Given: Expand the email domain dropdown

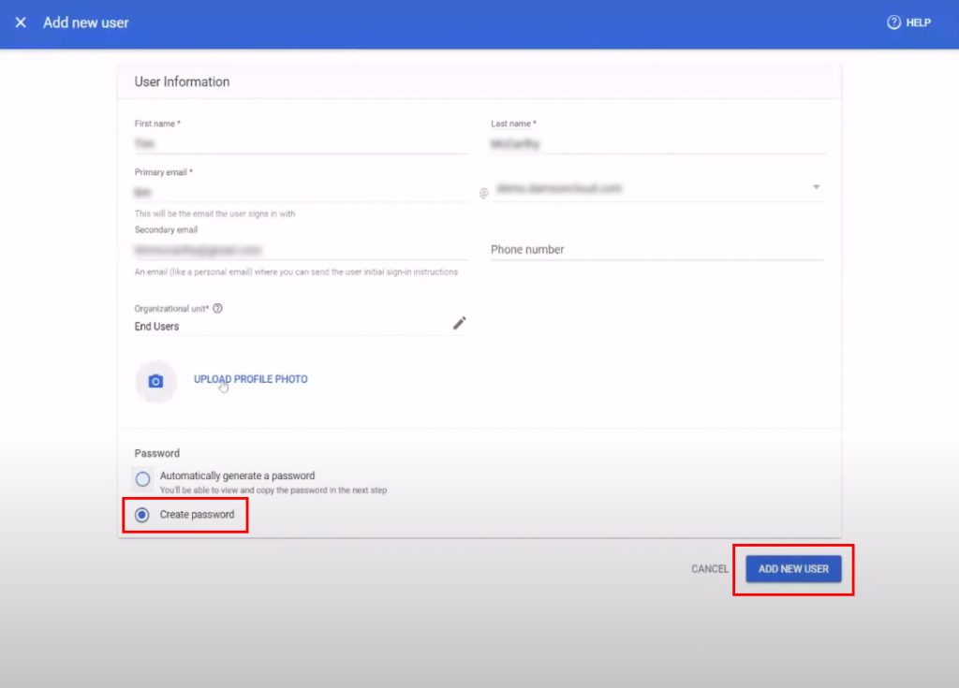Looking at the screenshot, I should point(816,187).
